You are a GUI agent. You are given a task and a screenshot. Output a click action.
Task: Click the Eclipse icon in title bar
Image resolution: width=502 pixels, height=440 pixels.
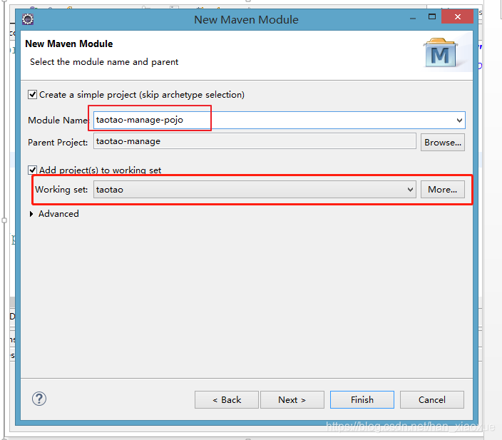[x=28, y=19]
